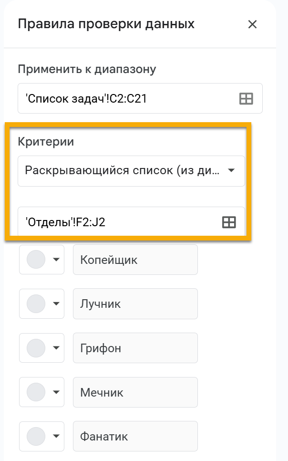The height and width of the screenshot is (461, 288).
Task: Open range selector grid icon for 'Отделы'
Action: 229,222
